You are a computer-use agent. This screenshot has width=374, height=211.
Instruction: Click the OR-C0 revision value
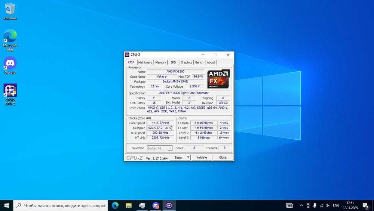223,103
